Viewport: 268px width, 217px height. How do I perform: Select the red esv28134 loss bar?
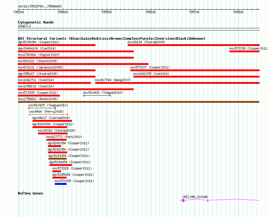click(194, 45)
